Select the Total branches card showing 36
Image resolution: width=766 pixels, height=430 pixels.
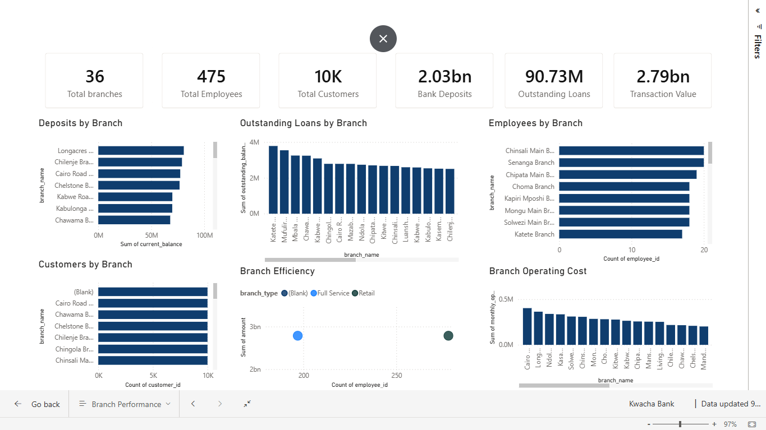(94, 81)
